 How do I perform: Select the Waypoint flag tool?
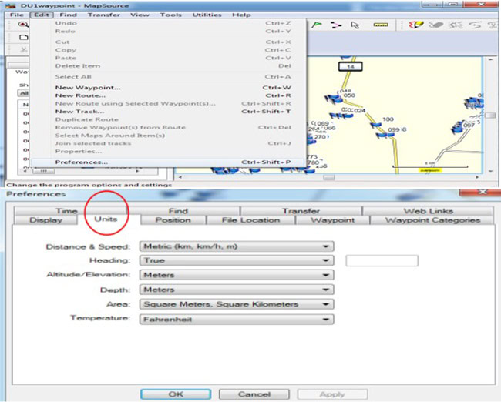click(316, 25)
